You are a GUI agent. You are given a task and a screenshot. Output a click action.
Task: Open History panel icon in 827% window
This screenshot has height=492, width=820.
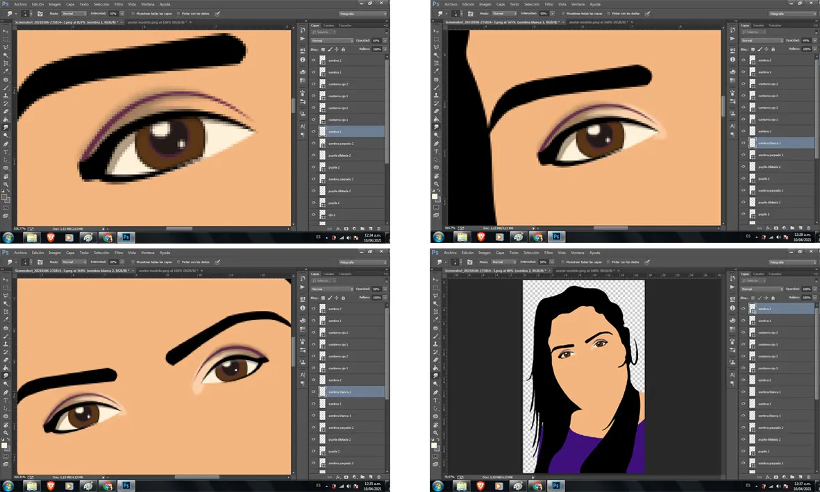click(303, 31)
